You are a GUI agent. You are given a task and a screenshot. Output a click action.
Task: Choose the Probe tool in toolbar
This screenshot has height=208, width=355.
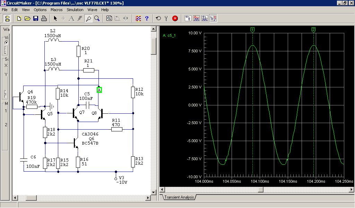click(x=88, y=18)
